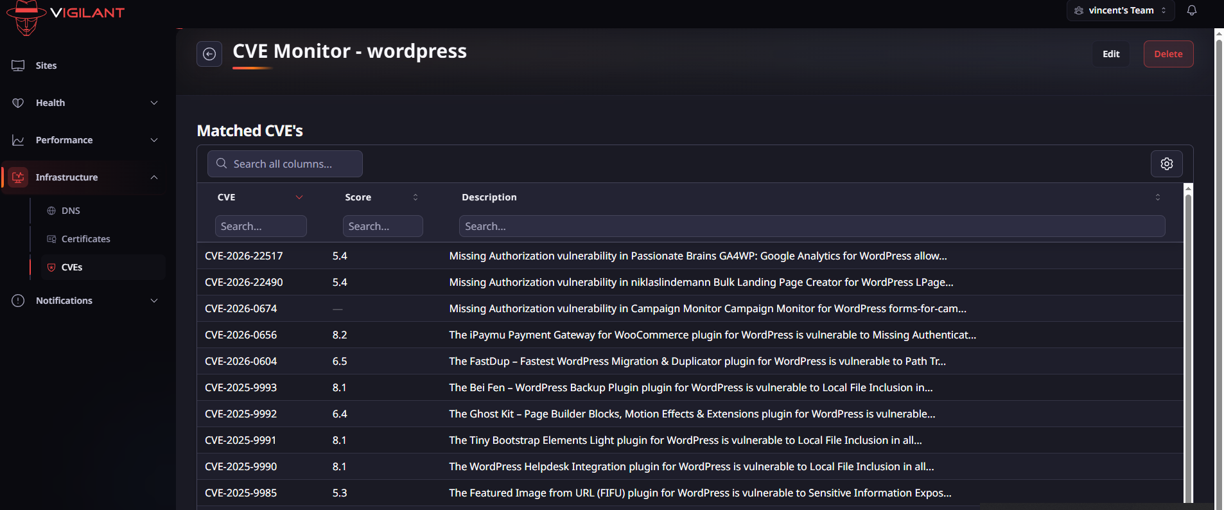Select row CVE-2025-9985
Viewport: 1224px width, 510px height.
tap(690, 493)
